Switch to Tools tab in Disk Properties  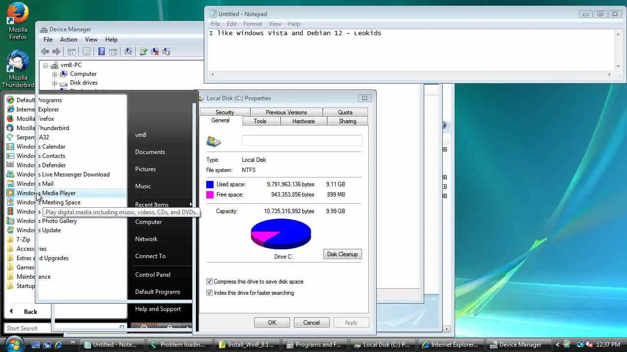pyautogui.click(x=260, y=121)
